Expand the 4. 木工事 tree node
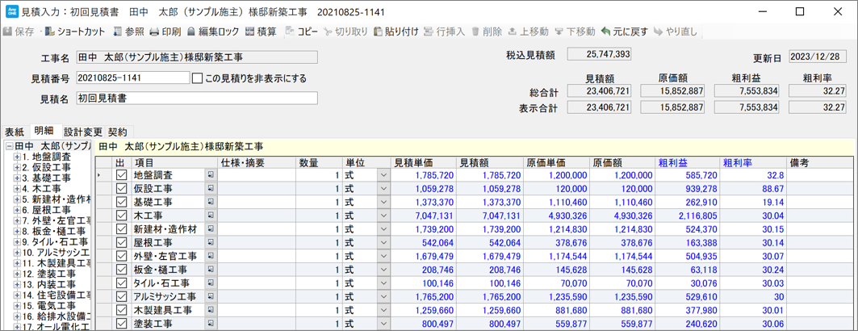This screenshot has width=858, height=331. (17, 189)
